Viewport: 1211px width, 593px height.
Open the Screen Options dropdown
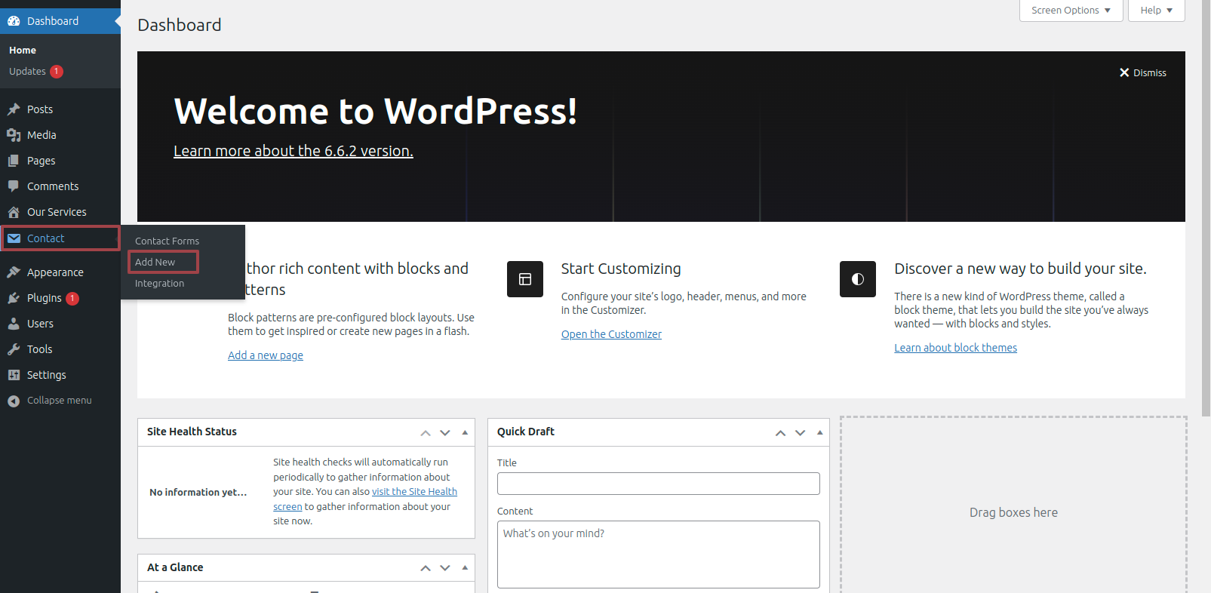pyautogui.click(x=1071, y=11)
